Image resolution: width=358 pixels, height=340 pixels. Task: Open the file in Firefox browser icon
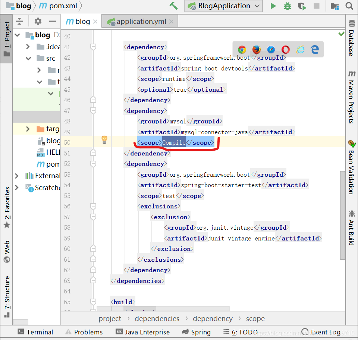(x=256, y=50)
